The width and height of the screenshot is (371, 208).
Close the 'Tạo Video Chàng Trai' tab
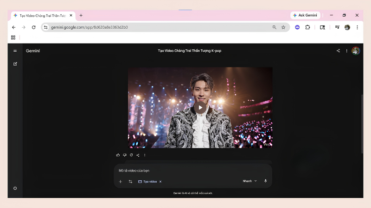71,15
